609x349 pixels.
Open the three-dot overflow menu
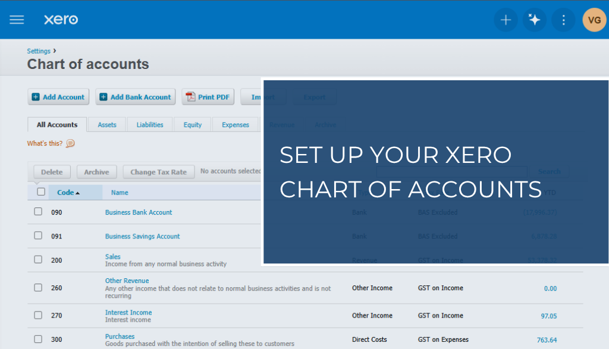pos(563,20)
